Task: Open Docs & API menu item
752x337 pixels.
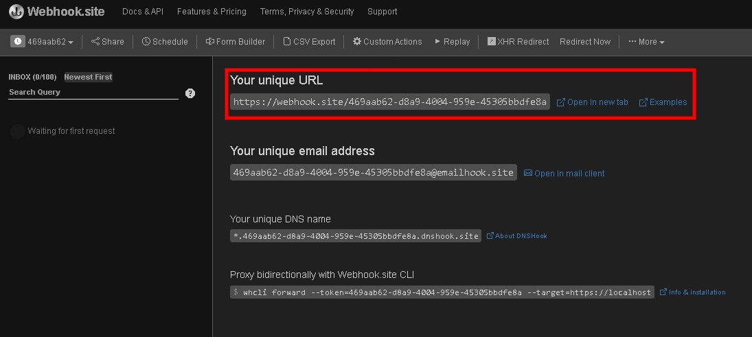Action: point(142,12)
